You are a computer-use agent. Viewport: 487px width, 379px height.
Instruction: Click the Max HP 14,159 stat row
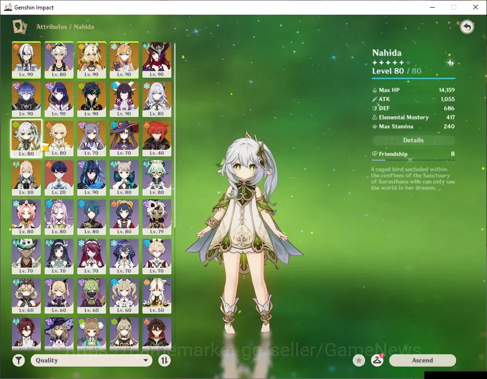click(413, 90)
